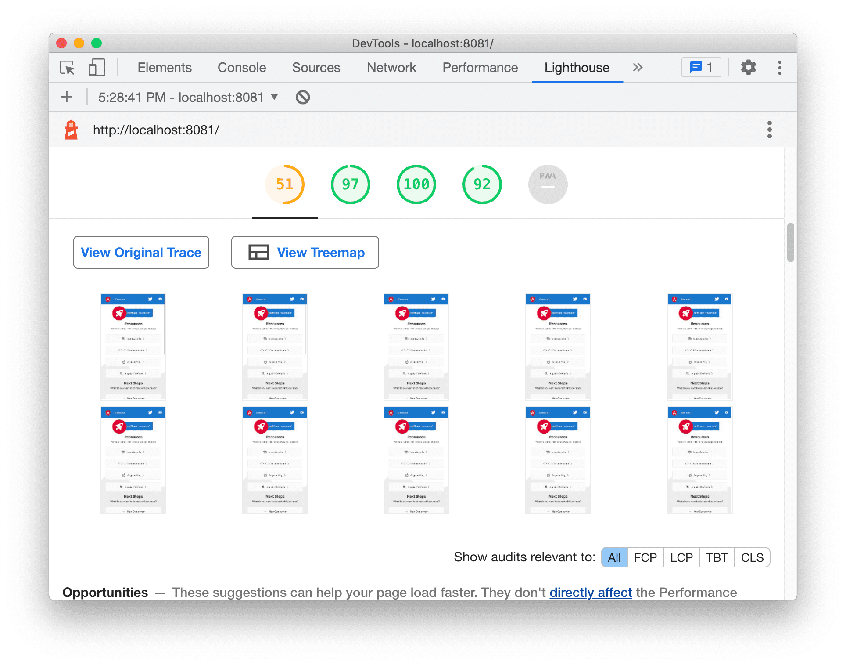Image resolution: width=846 pixels, height=665 pixels.
Task: Click the Elements tab in DevTools
Action: pos(163,67)
